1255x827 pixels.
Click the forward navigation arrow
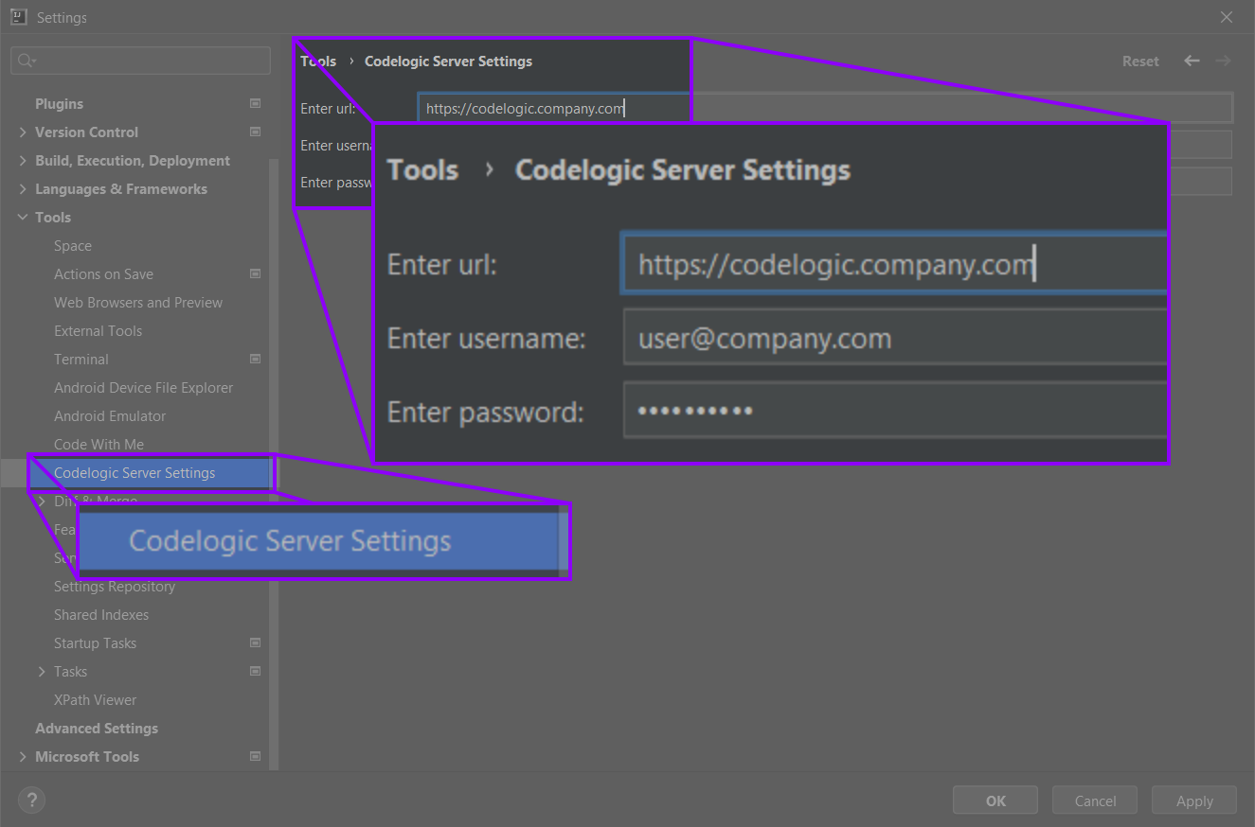1223,61
